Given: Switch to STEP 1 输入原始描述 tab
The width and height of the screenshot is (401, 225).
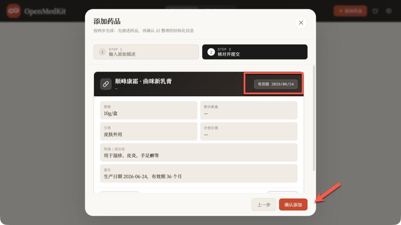Looking at the screenshot, I should 146,52.
